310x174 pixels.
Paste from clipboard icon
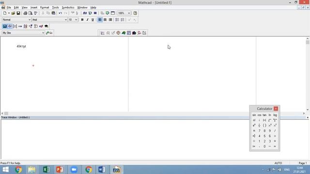[x=53, y=13]
